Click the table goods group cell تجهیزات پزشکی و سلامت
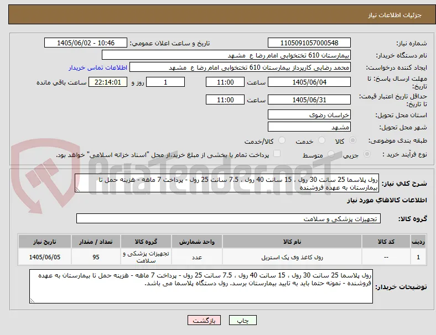The image size is (436, 335). (146, 257)
